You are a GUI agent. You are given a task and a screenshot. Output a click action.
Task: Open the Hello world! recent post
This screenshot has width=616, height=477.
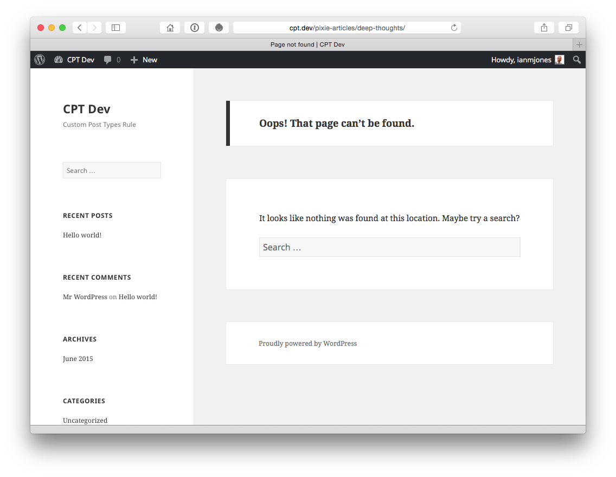click(x=82, y=235)
